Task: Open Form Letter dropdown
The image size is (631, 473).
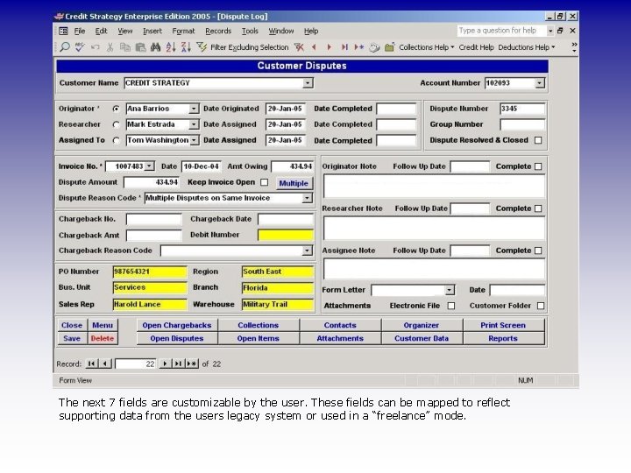Action: 450,290
